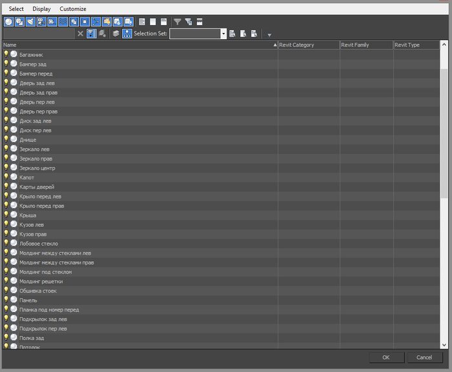The width and height of the screenshot is (452, 372).
Task: Click the scrollbar down arrow
Action: (x=444, y=345)
